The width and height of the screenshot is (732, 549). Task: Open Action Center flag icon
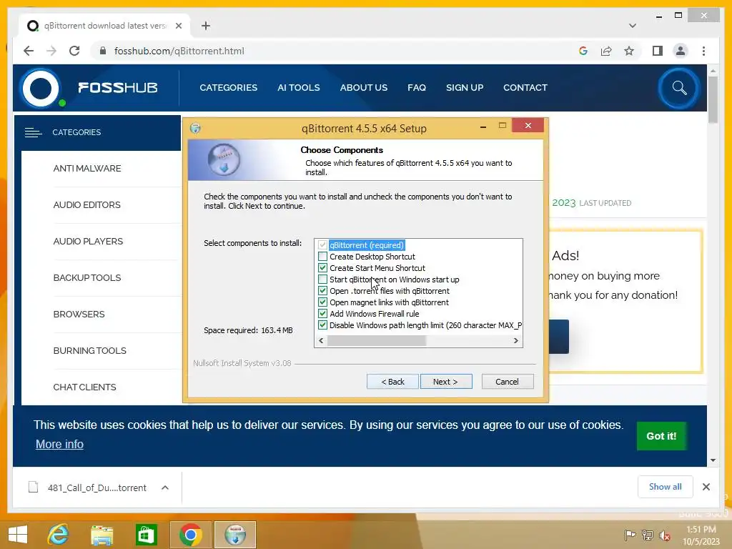click(x=630, y=535)
